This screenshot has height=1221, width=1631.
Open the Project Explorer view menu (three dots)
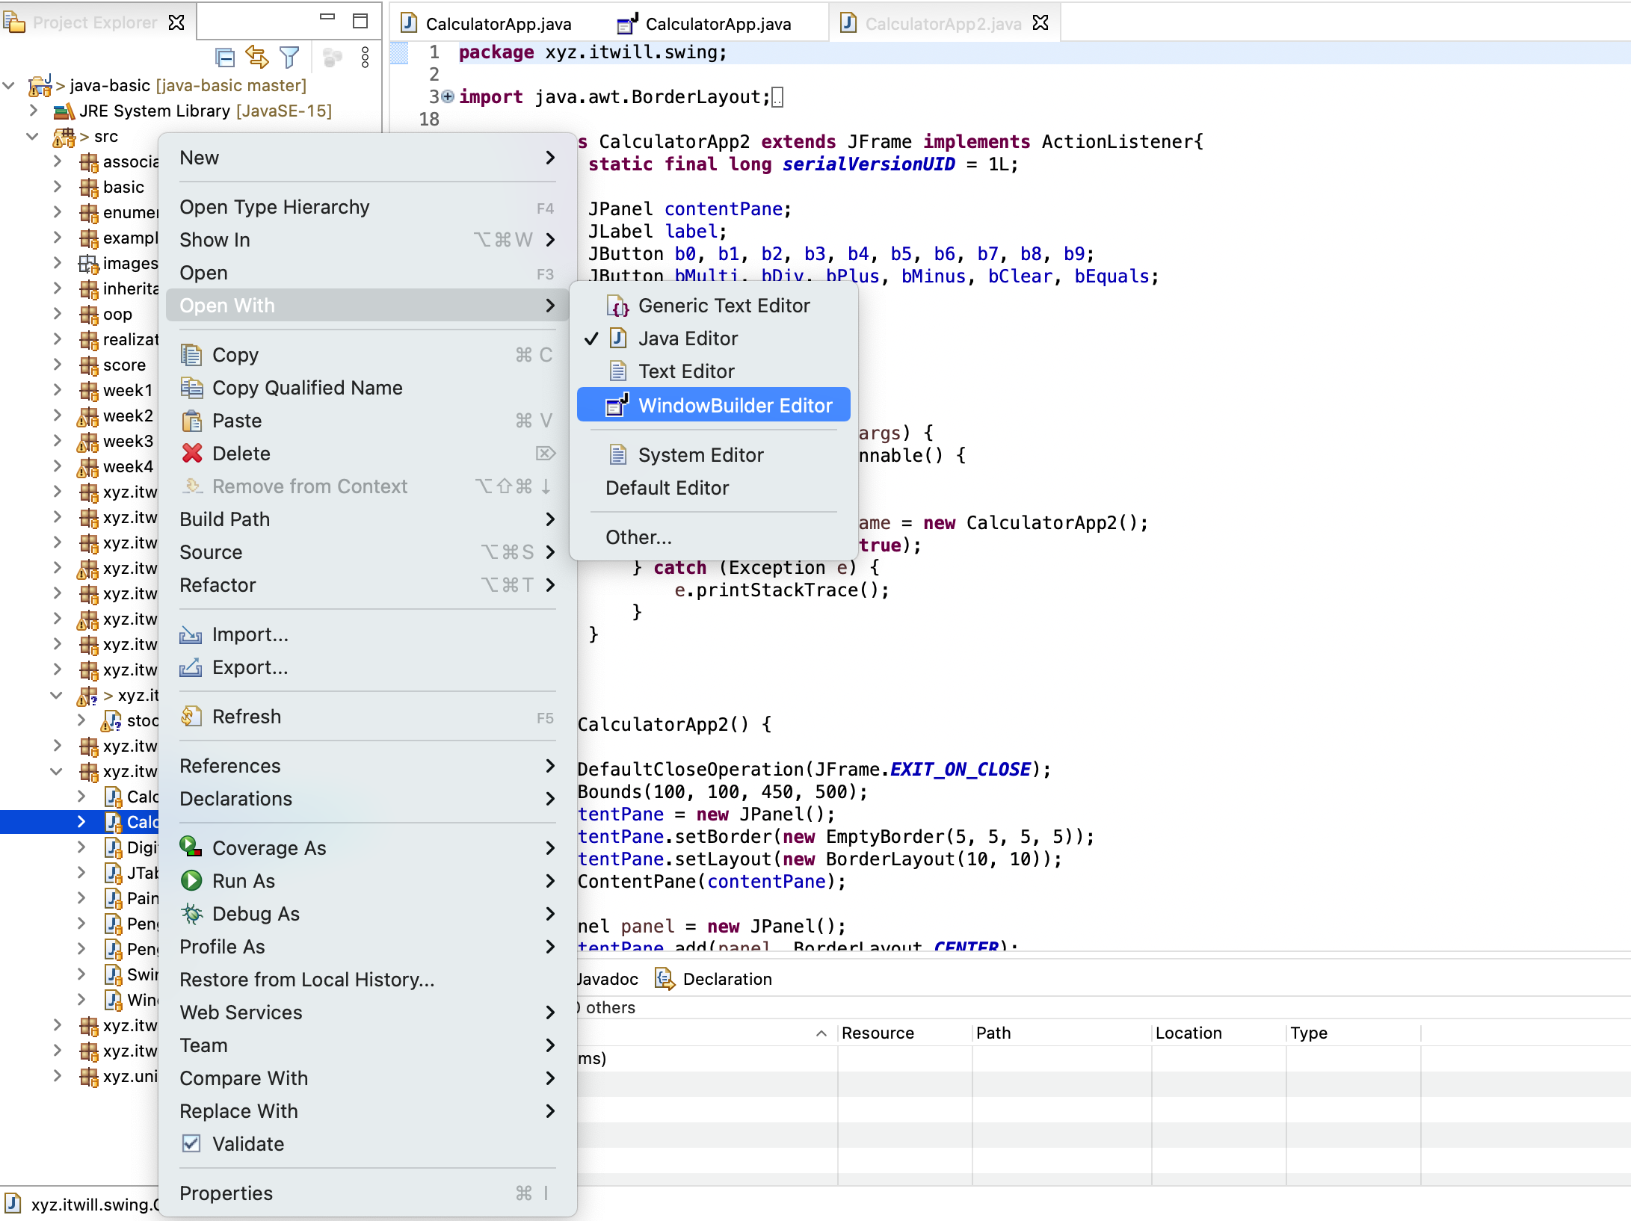[365, 58]
